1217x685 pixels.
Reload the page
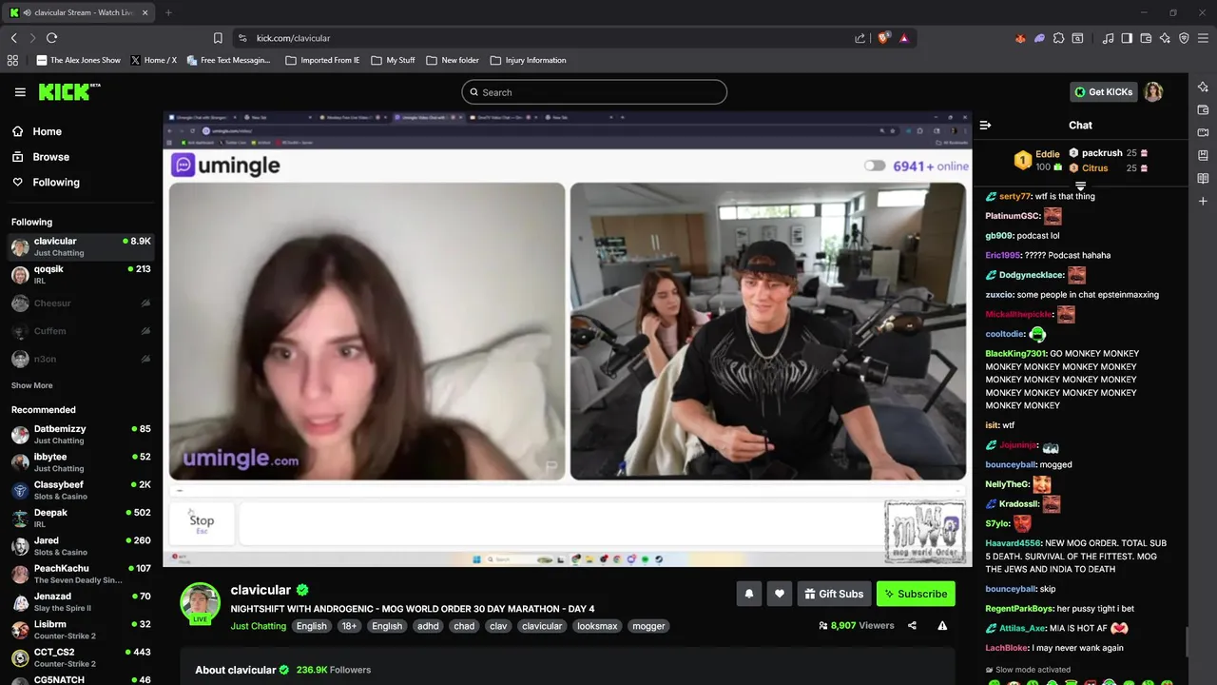click(51, 38)
